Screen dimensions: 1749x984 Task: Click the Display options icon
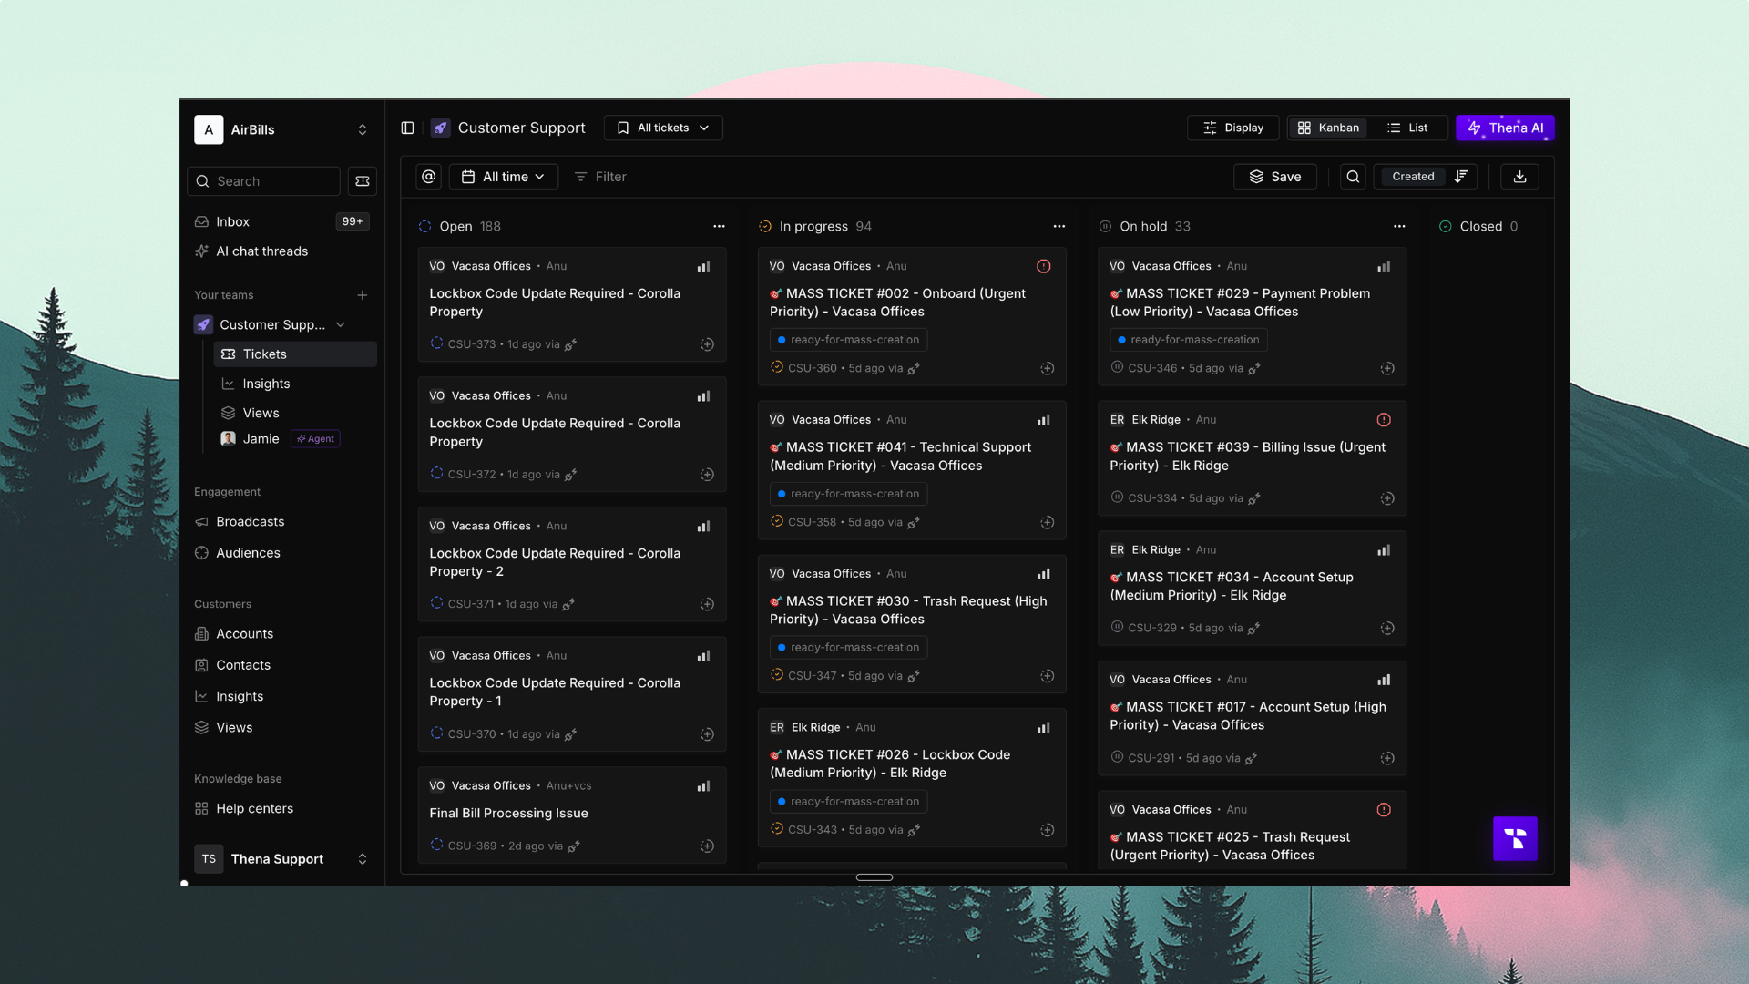(1232, 128)
